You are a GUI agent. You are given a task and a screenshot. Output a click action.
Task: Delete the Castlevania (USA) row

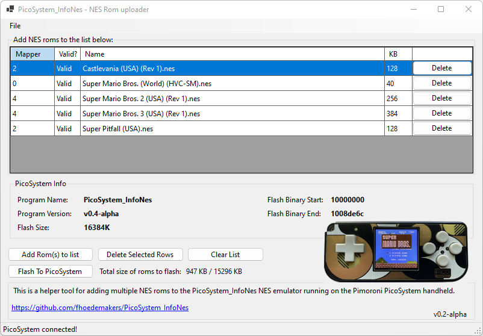442,68
